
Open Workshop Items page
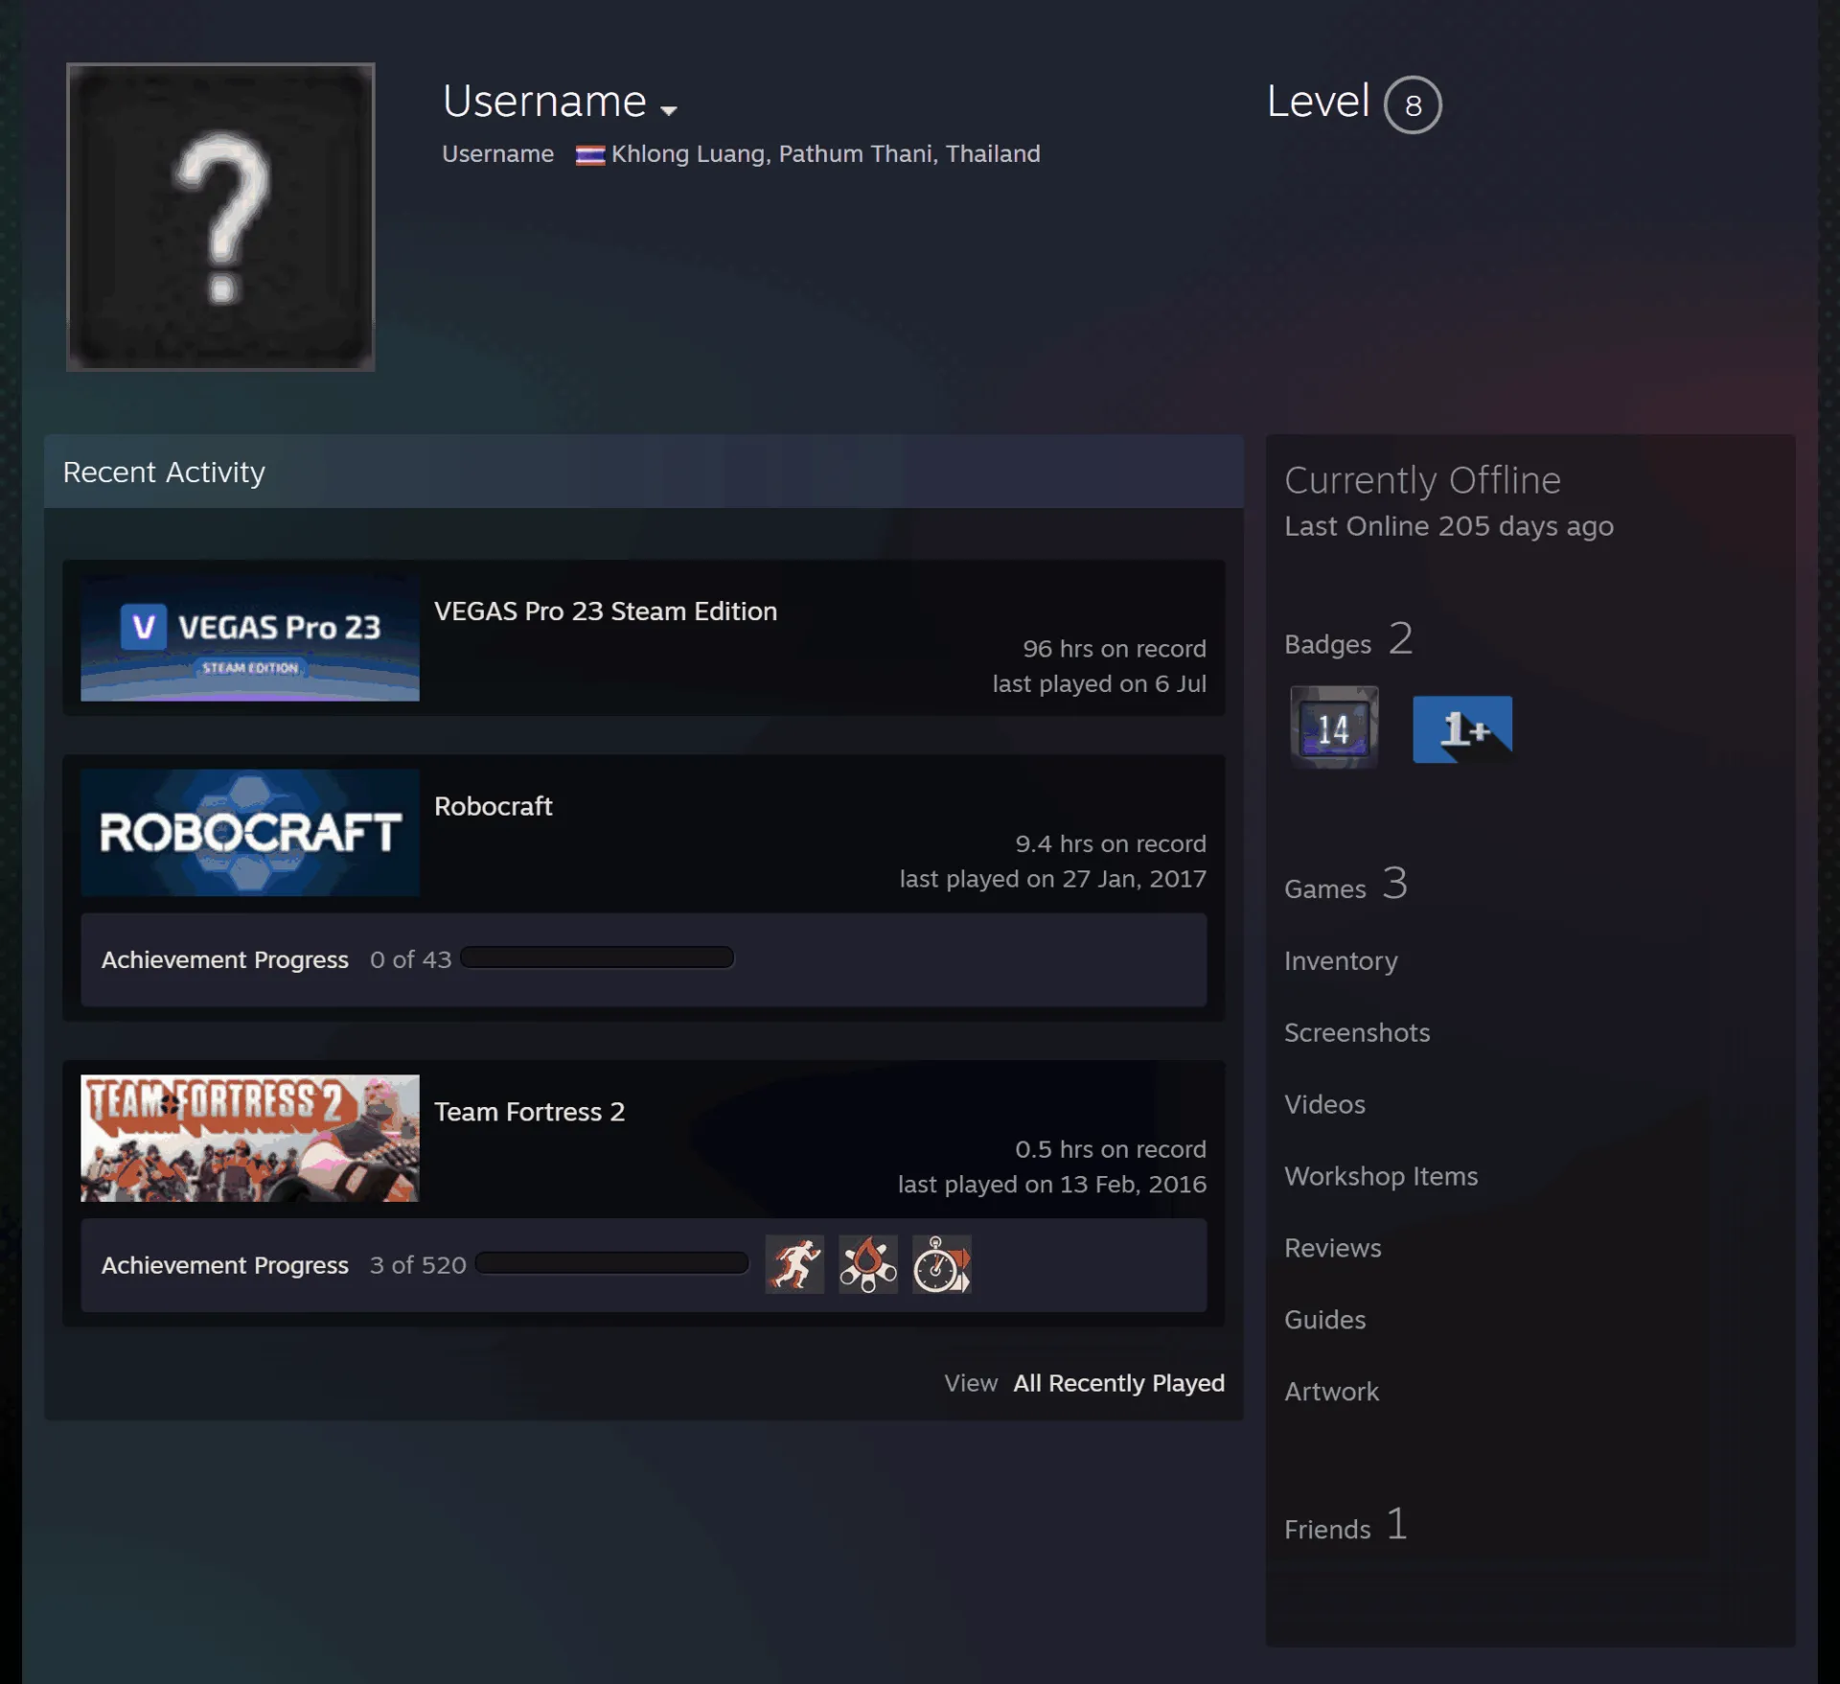(x=1381, y=1176)
